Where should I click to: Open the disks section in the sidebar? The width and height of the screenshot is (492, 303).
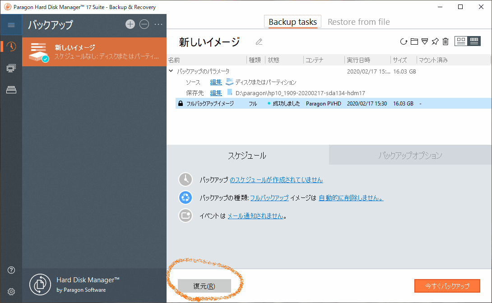click(11, 89)
